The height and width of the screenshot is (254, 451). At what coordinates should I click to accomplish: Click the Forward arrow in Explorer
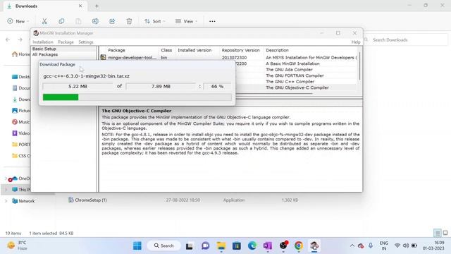(x=20, y=40)
